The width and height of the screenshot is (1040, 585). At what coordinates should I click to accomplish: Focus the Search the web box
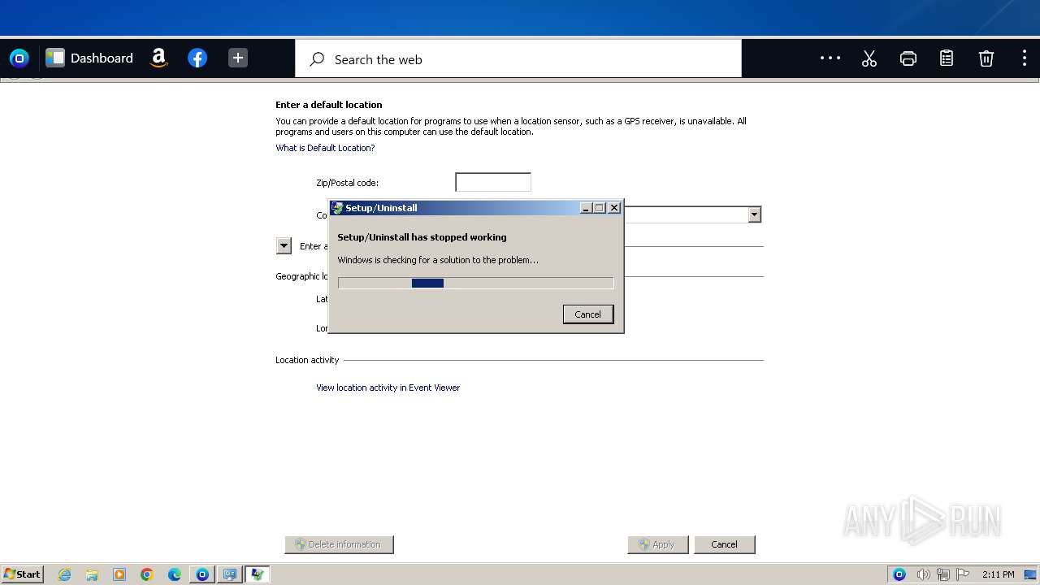(x=518, y=59)
